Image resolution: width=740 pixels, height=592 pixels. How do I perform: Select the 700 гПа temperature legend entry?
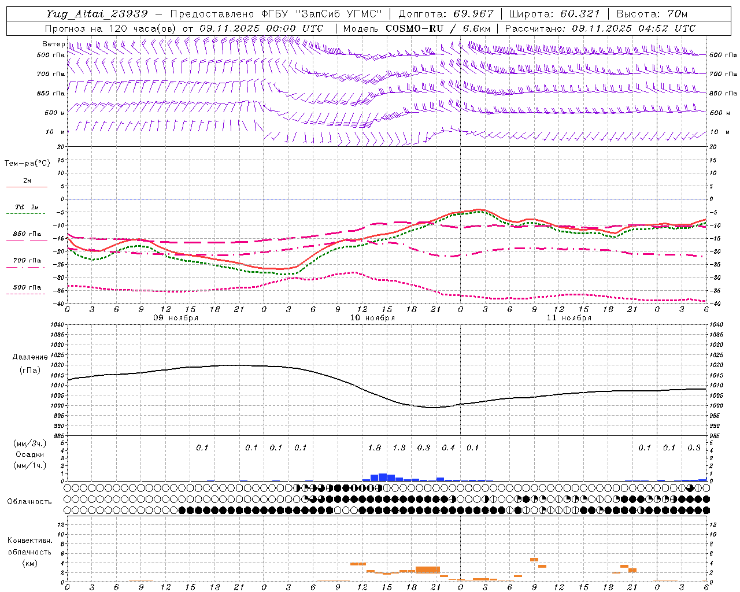[x=27, y=261]
